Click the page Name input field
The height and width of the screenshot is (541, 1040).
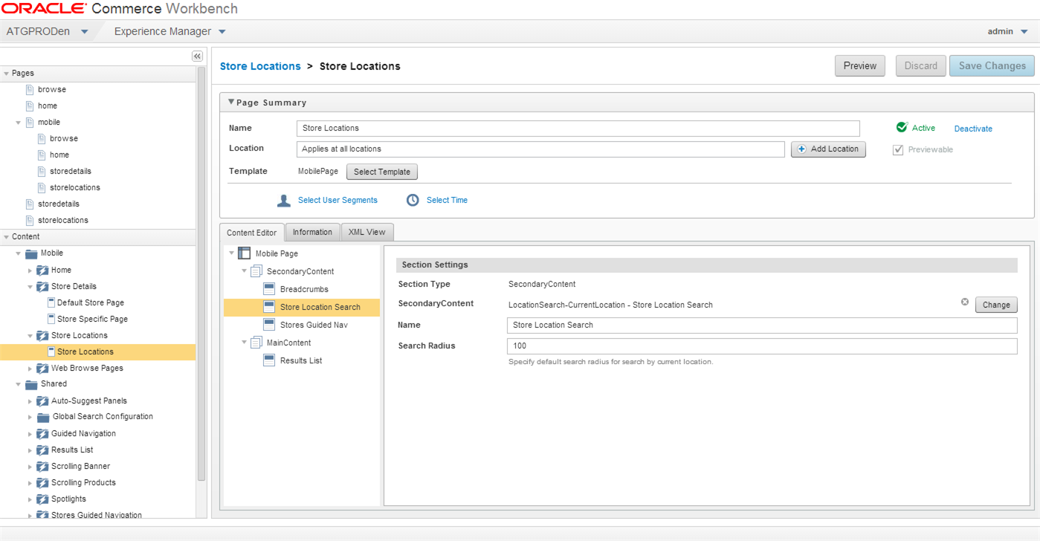pos(578,128)
